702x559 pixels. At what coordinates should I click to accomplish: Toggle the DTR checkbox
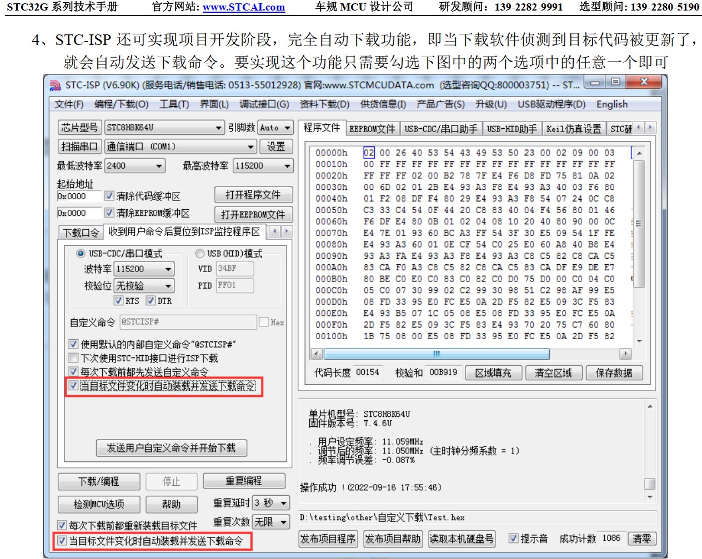(x=151, y=300)
